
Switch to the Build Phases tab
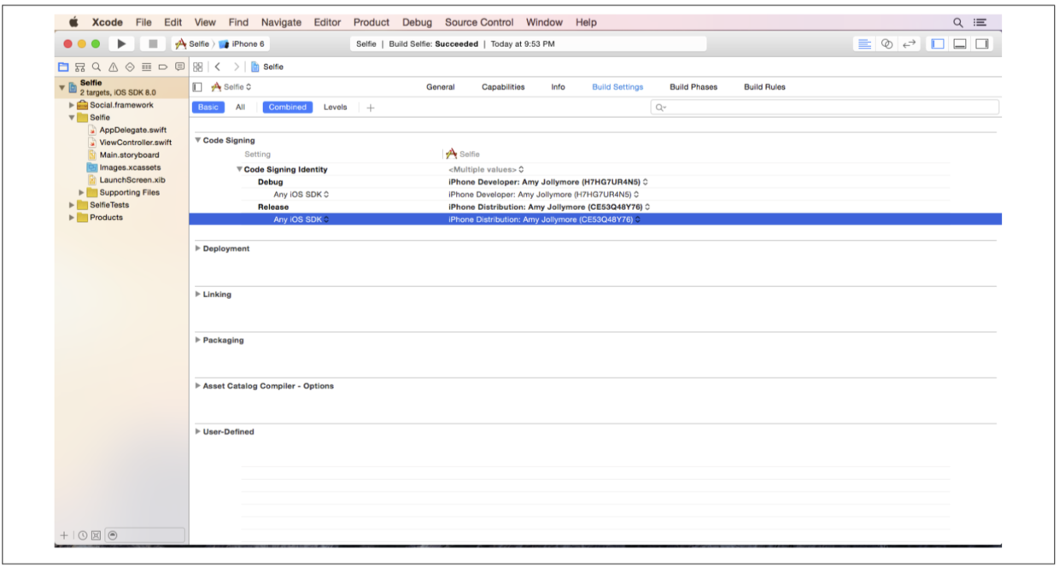tap(693, 87)
